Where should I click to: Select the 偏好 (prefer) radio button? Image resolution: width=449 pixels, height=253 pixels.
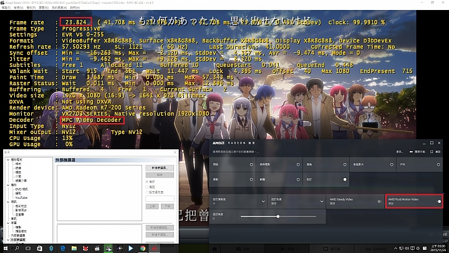coord(147,182)
